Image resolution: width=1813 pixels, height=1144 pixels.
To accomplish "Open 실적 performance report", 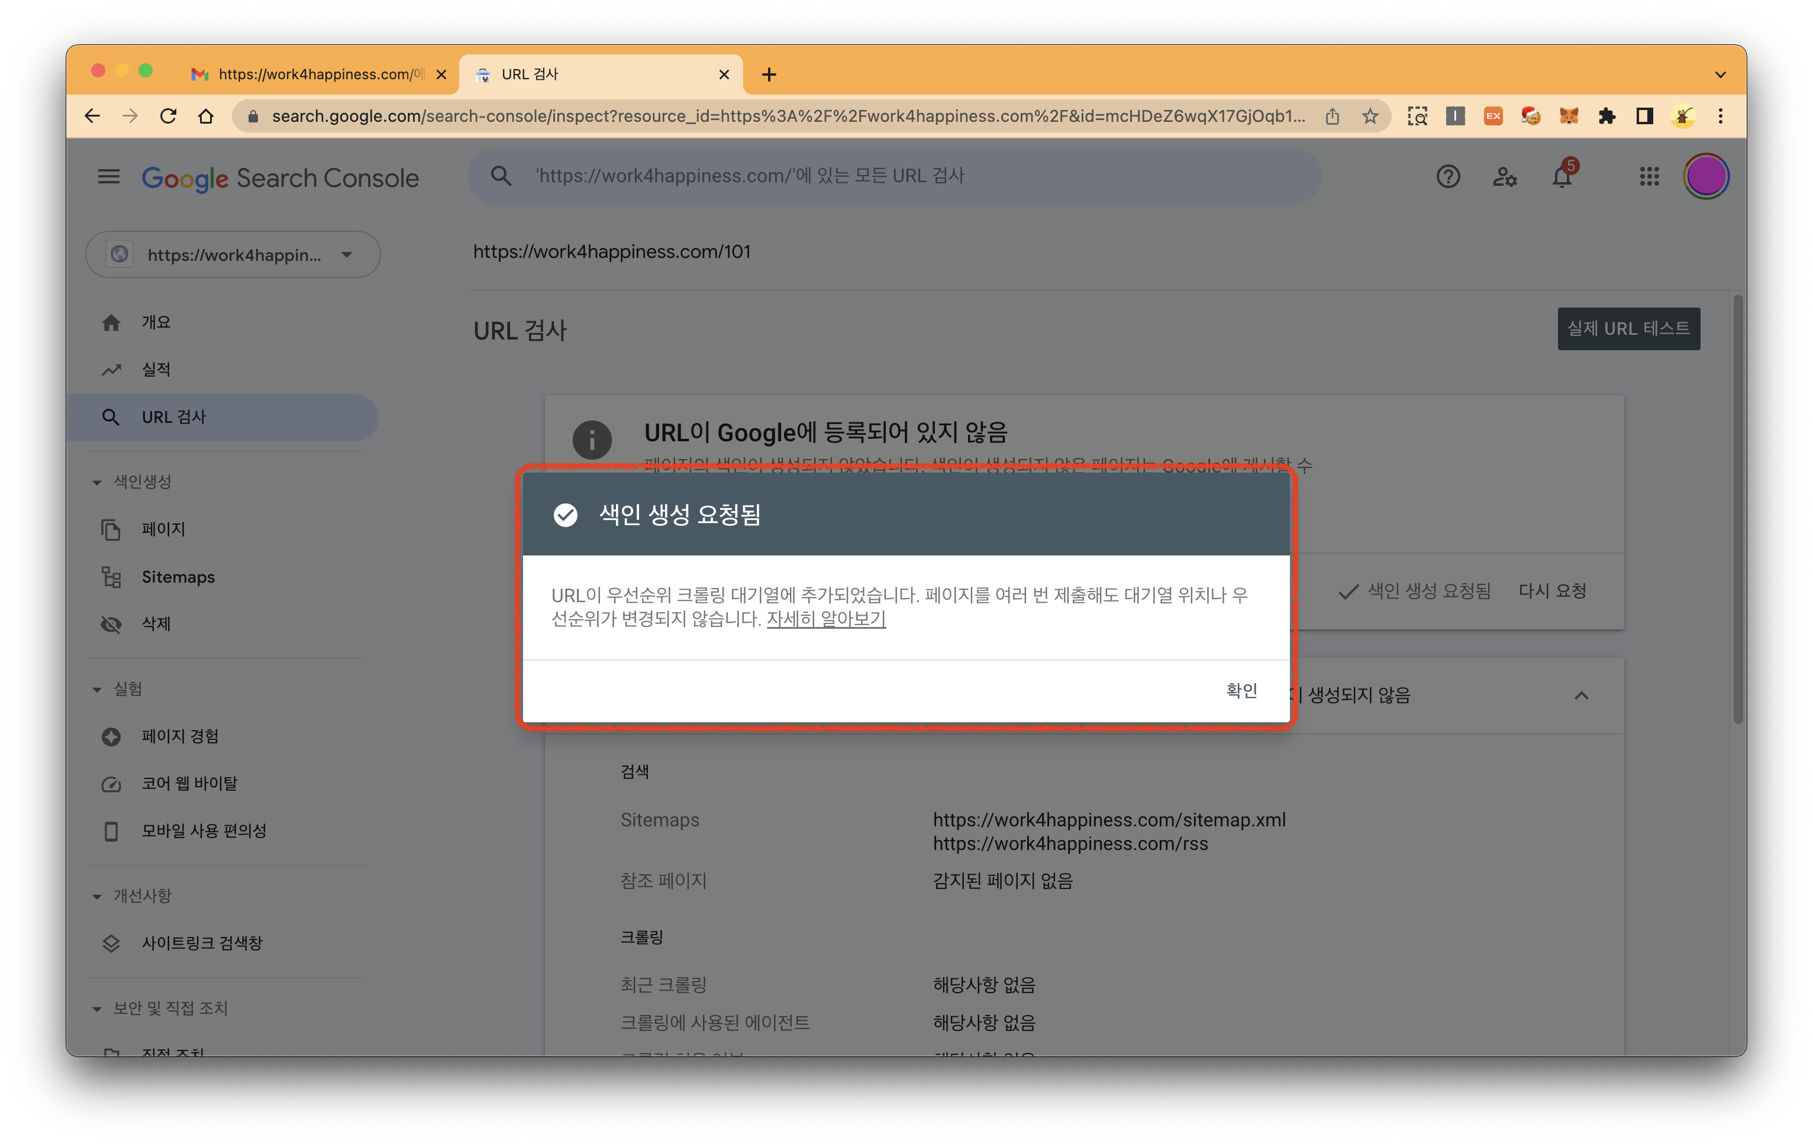I will pyautogui.click(x=157, y=369).
